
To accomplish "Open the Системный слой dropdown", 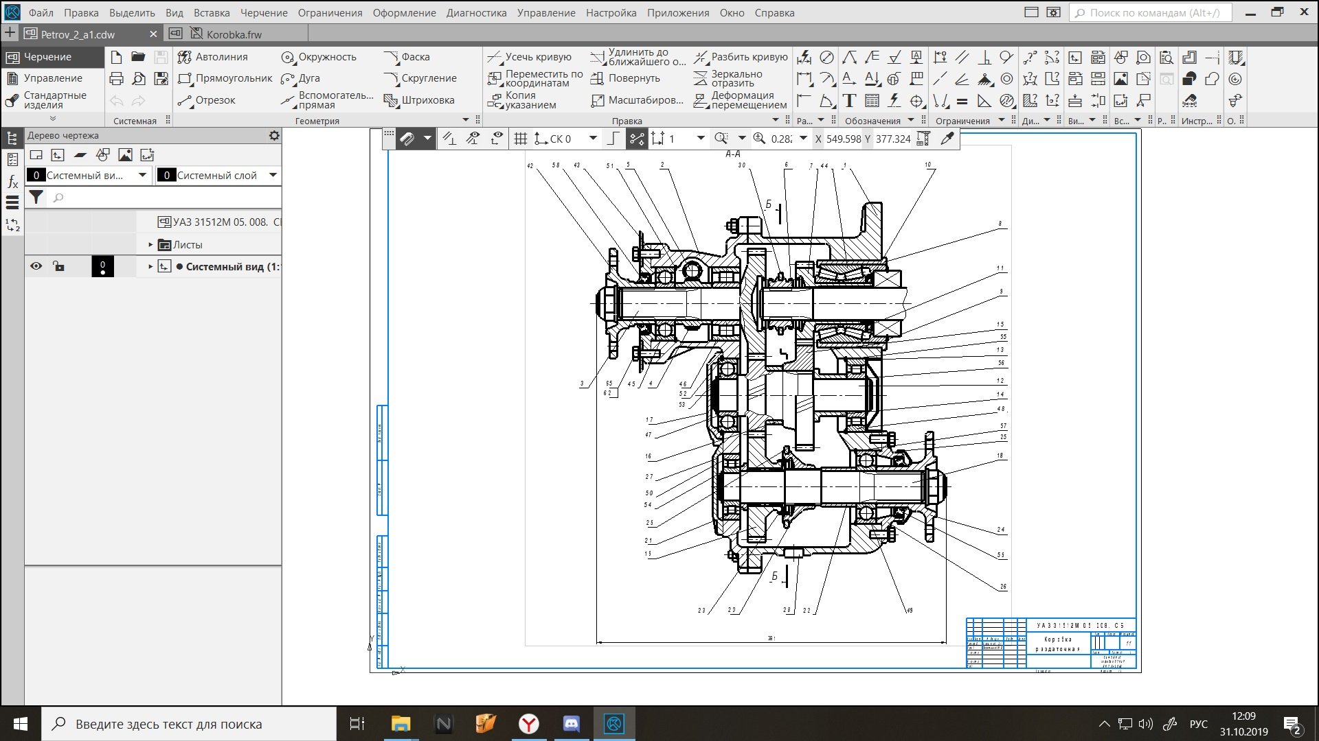I will (273, 175).
